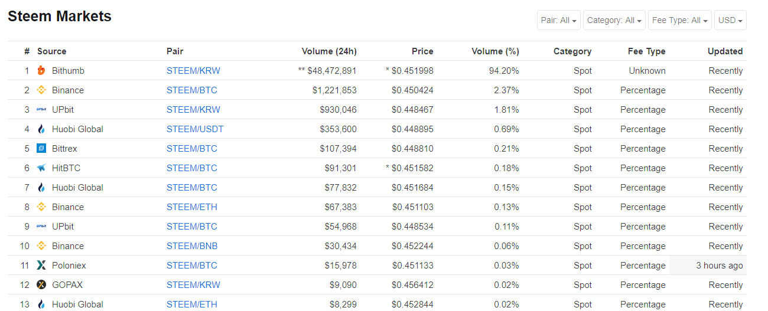Click the $0.456412 GOPAX price

(412, 285)
